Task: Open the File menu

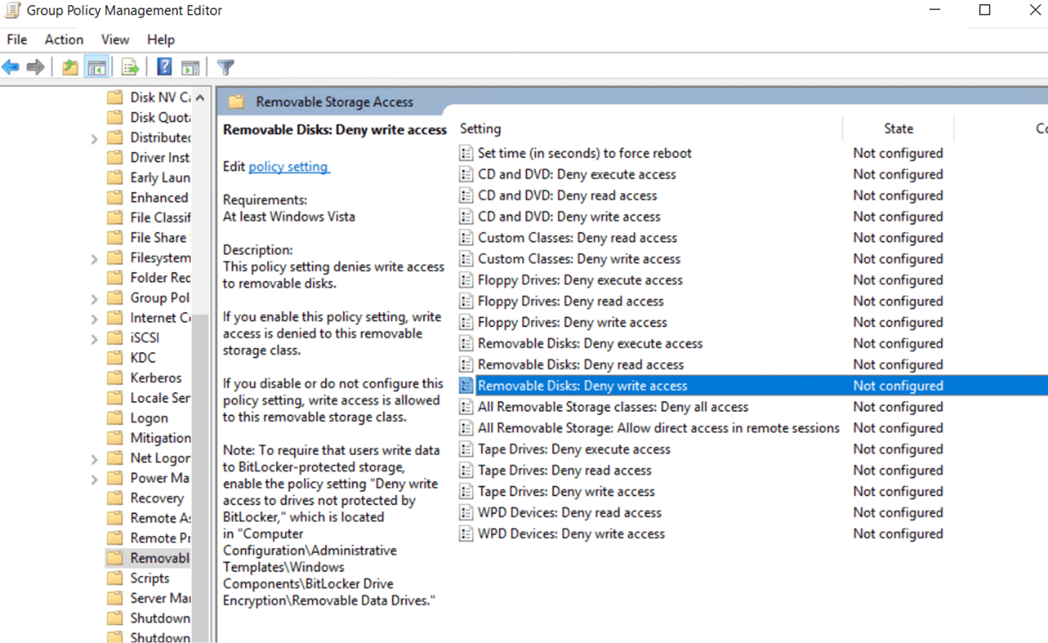Action: coord(17,40)
